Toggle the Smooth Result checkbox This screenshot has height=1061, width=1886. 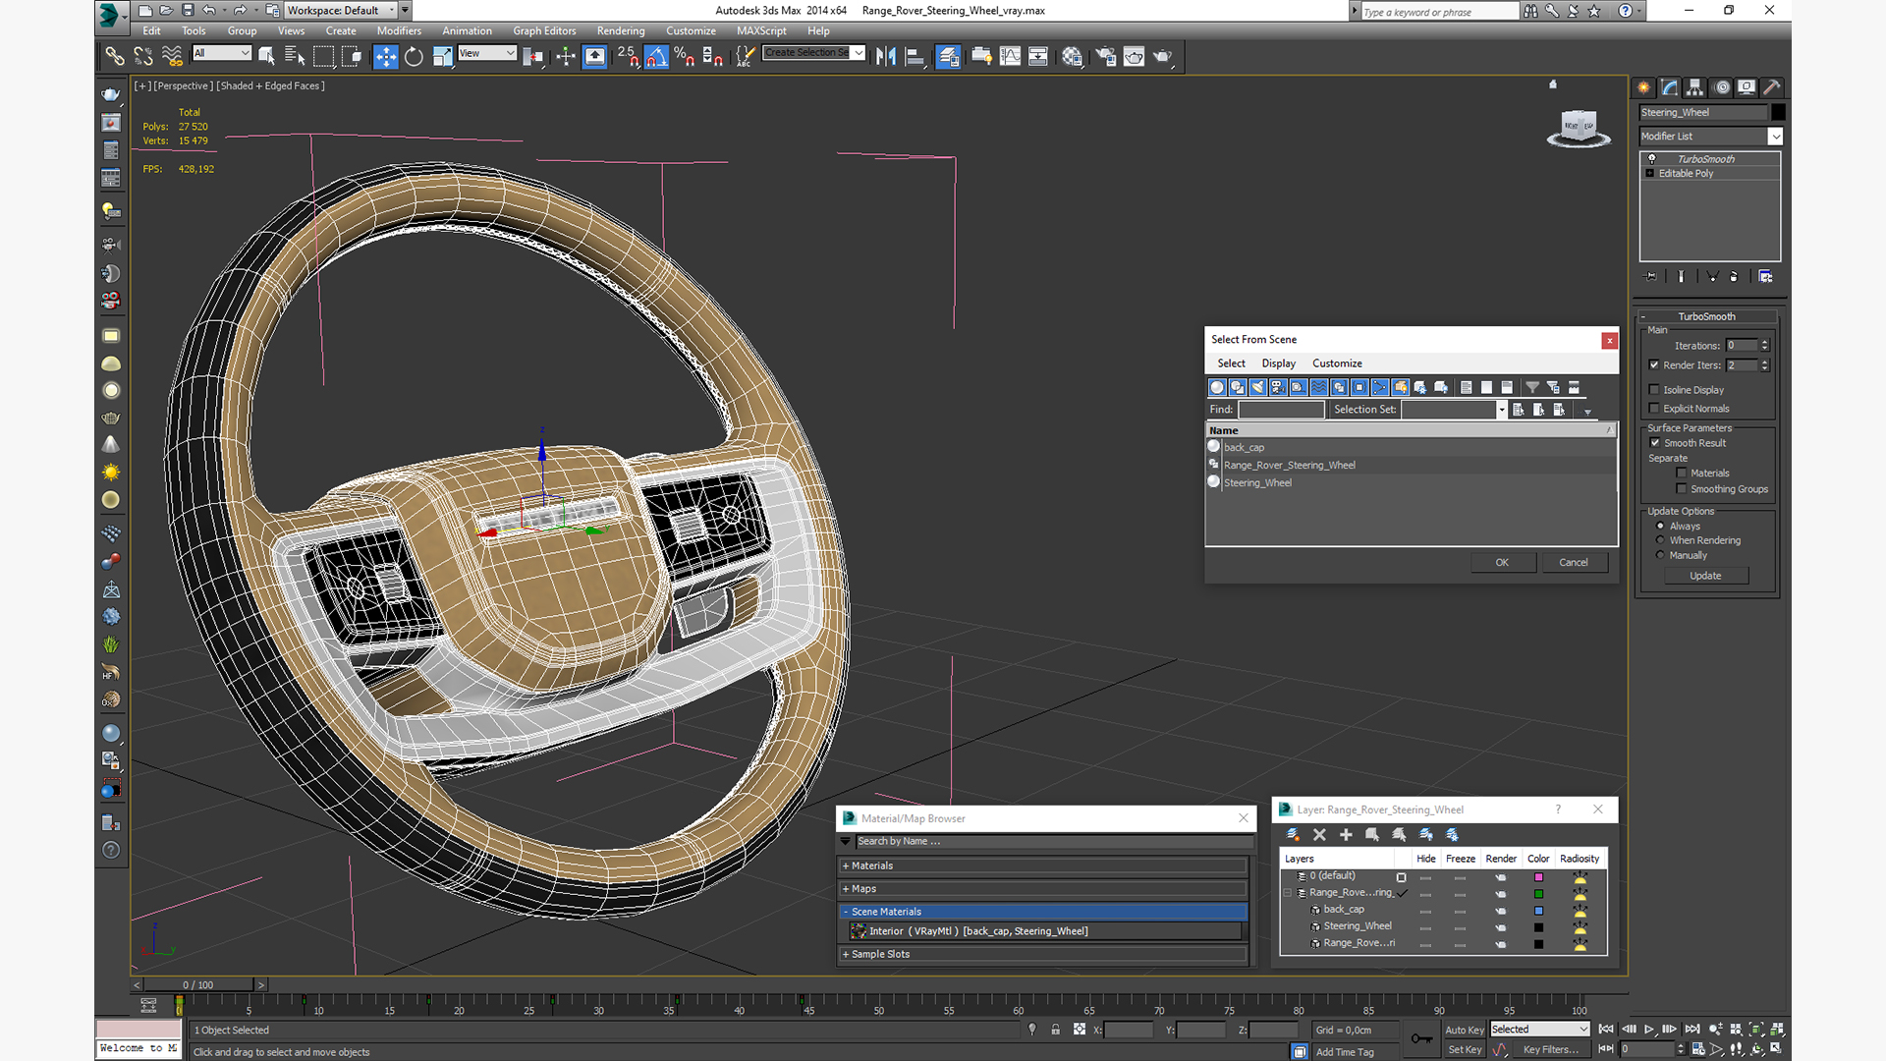click(x=1655, y=443)
